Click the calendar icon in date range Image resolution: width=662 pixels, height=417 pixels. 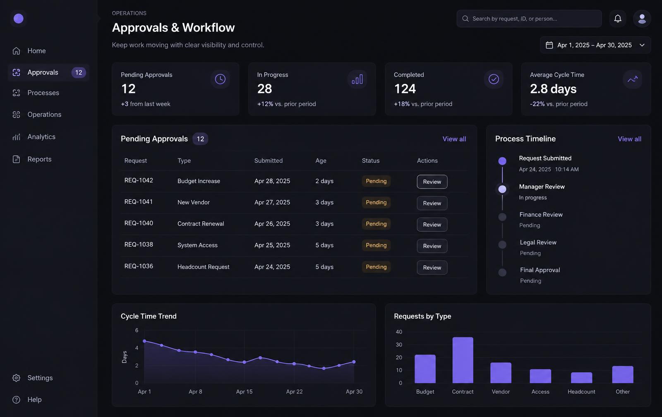tap(549, 45)
